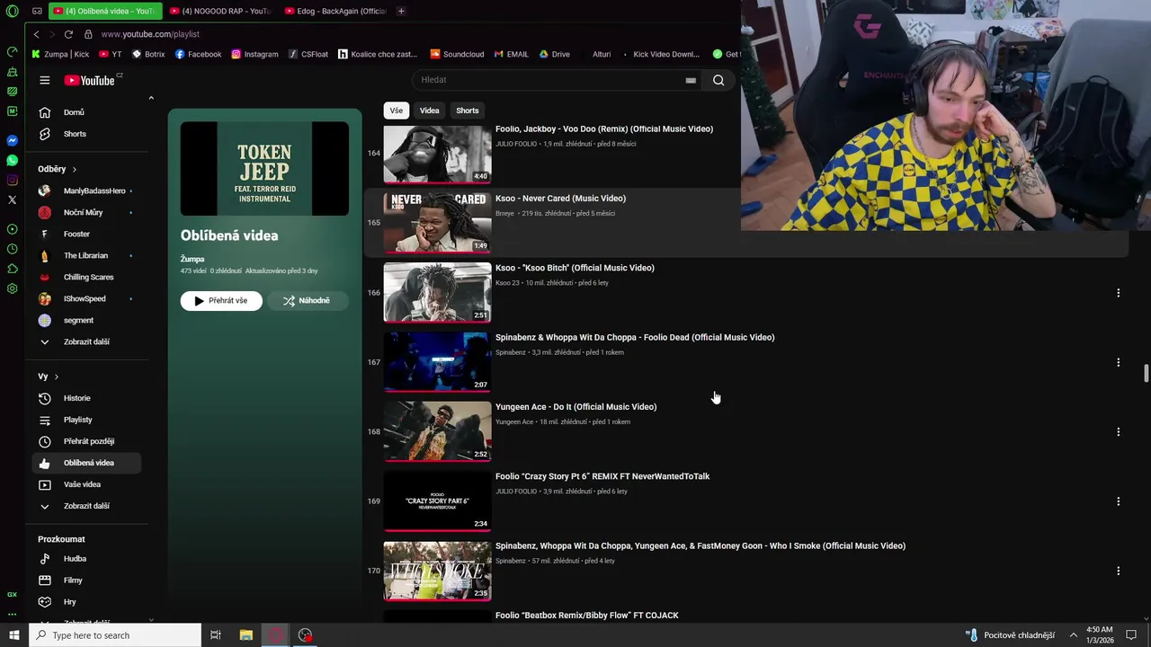Open IShowSpeed subscription channel

(x=88, y=298)
